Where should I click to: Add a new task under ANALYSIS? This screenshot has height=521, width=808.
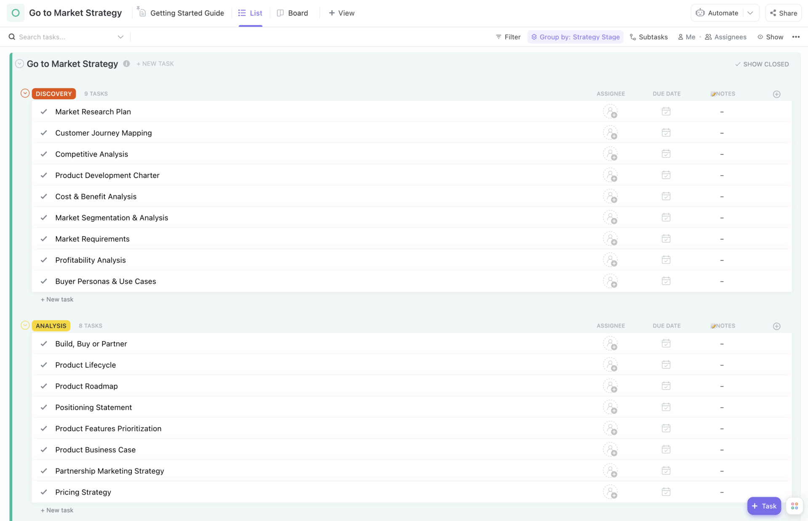pos(57,510)
